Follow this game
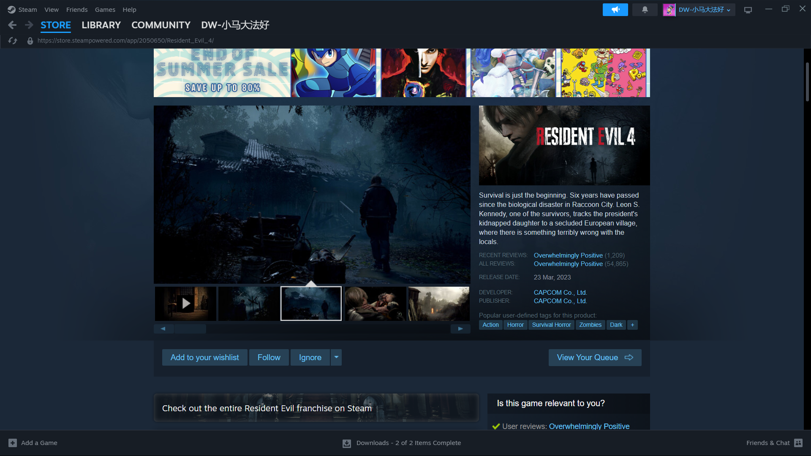This screenshot has width=811, height=456. click(269, 357)
